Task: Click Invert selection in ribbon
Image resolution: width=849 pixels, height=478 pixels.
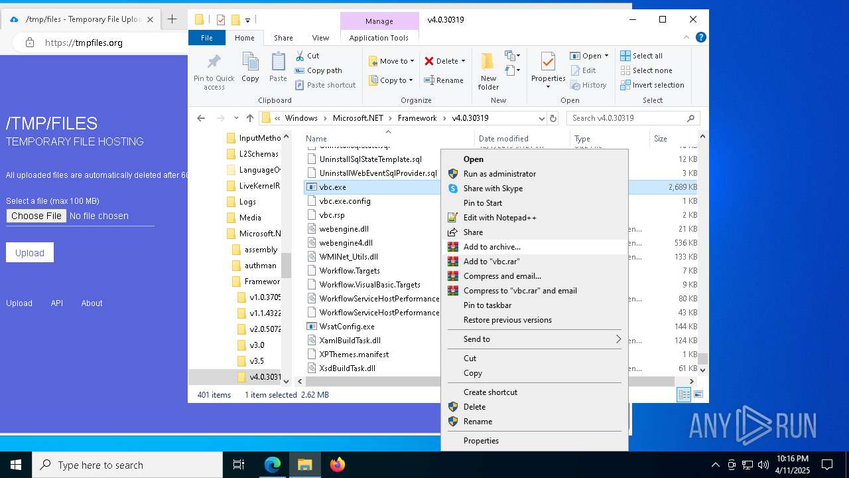Action: 652,85
